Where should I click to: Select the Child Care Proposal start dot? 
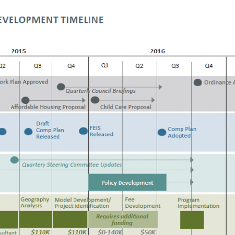pyautogui.click(x=95, y=100)
